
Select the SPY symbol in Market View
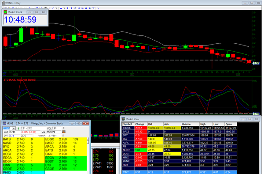128,135
